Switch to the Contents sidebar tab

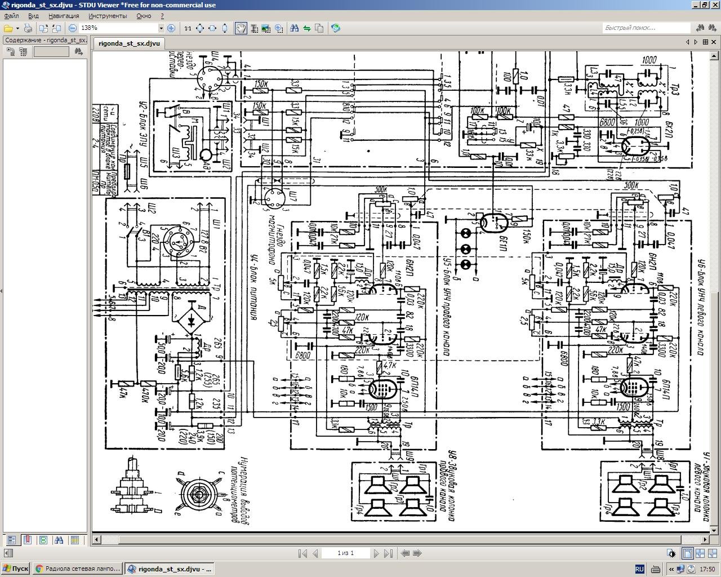[11, 540]
